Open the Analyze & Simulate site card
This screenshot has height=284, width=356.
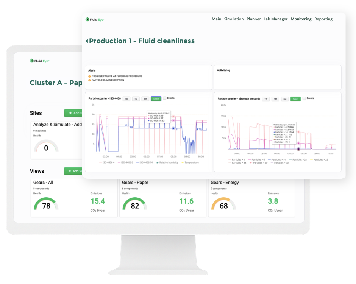point(56,140)
